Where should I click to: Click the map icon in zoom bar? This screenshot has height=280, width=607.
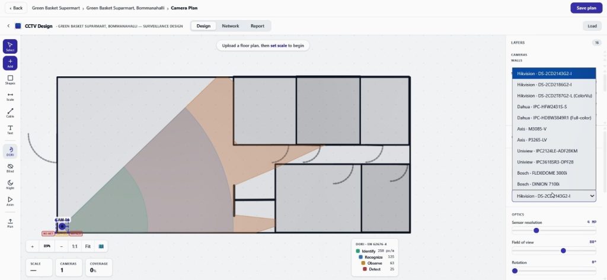coord(101,246)
